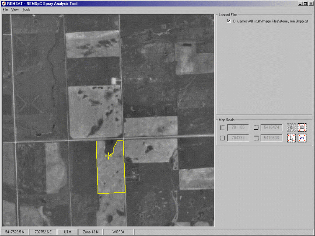Click the left edge boundary icon beside 701185
Image resolution: width=315 pixels, height=236 pixels.
[223, 128]
